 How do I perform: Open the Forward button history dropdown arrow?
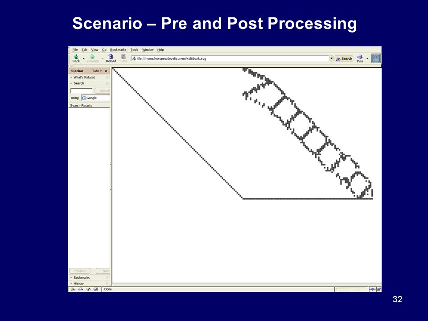[x=103, y=59]
